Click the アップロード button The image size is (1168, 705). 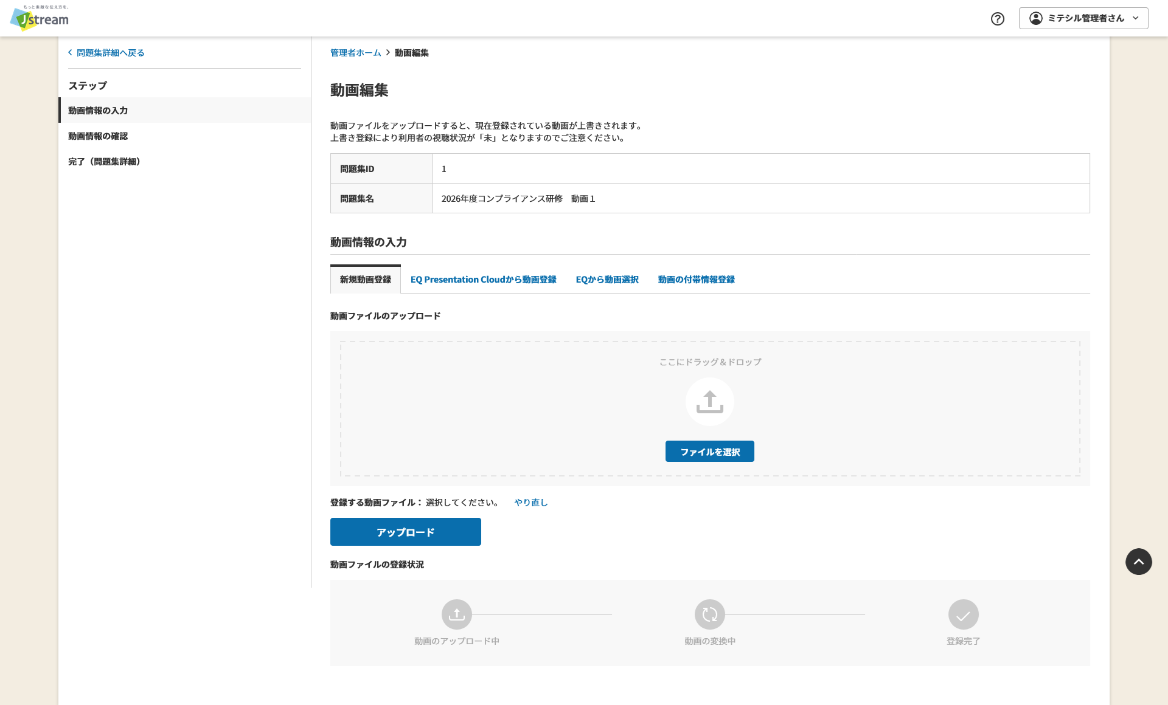[406, 532]
